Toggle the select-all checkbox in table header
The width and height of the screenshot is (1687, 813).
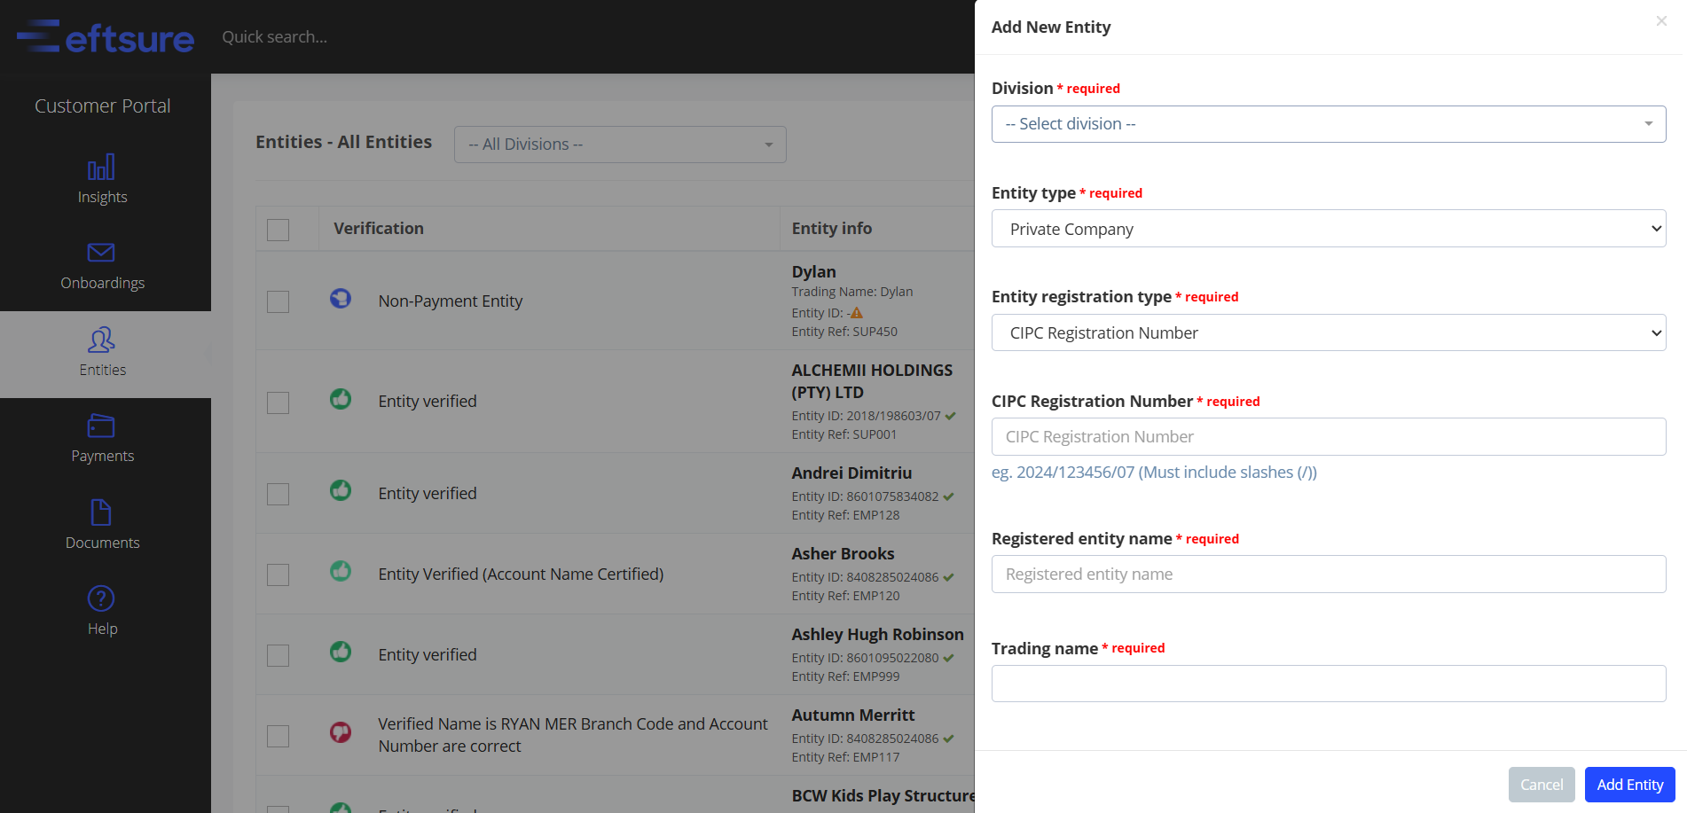coord(279,230)
